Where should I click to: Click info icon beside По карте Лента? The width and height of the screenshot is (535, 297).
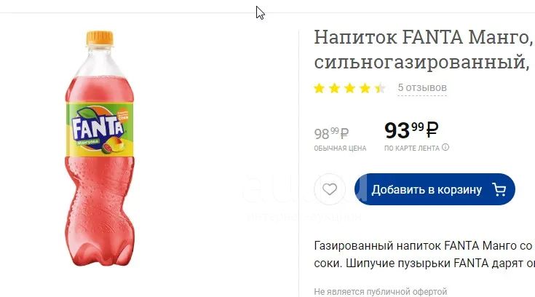(x=445, y=148)
